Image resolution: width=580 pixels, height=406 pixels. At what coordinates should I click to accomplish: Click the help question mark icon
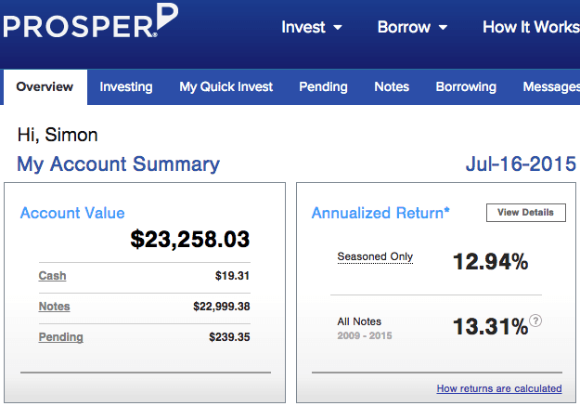535,321
